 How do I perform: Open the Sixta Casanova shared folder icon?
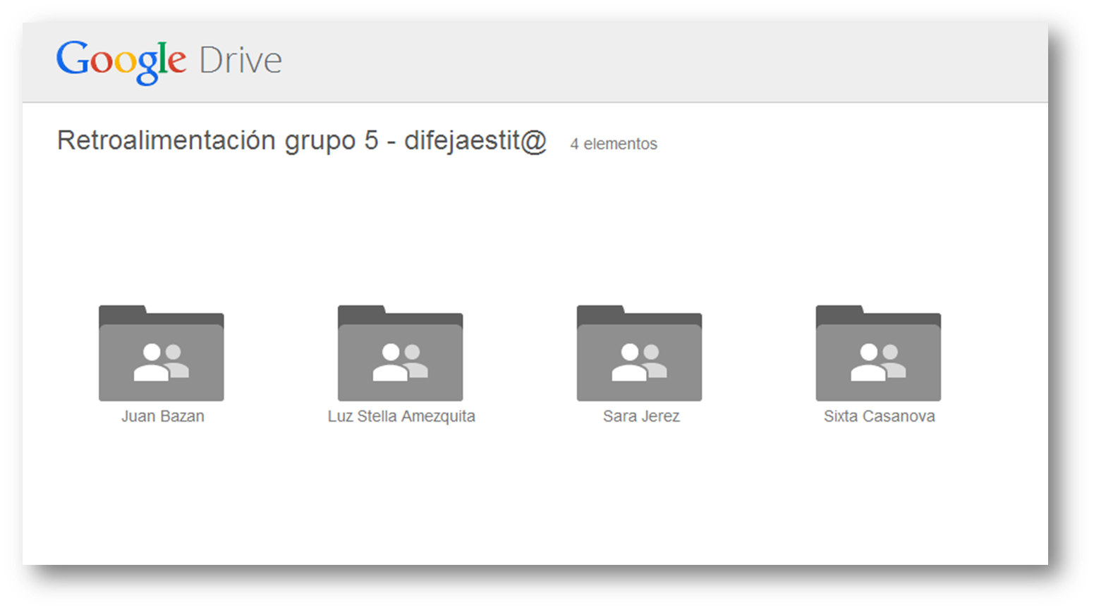879,353
